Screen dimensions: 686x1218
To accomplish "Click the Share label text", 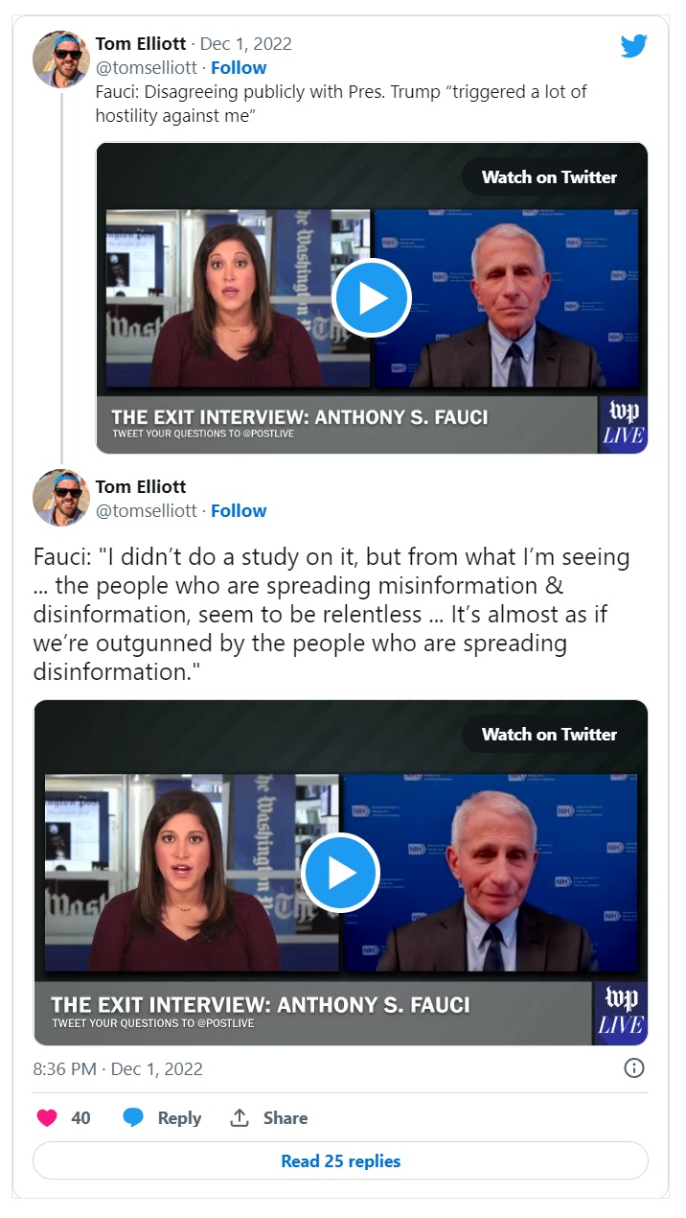I will click(x=286, y=1117).
